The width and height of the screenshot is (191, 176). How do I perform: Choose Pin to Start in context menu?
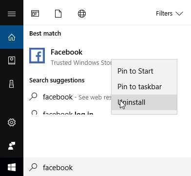[144, 71]
